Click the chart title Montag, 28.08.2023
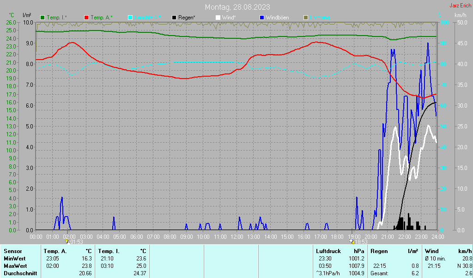The width and height of the screenshot is (473, 278). tap(238, 7)
